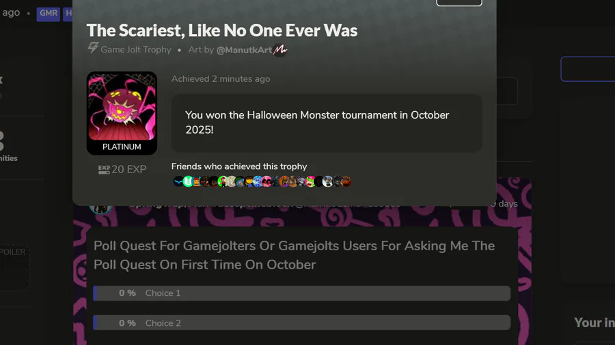This screenshot has height=345, width=615.
Task: Click the ManutkArt signature avatar icon
Action: coord(280,50)
